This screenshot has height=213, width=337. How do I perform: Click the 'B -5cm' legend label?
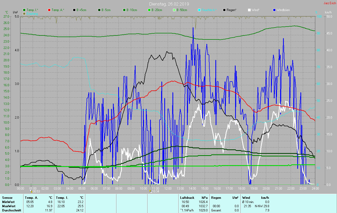(x=106, y=10)
